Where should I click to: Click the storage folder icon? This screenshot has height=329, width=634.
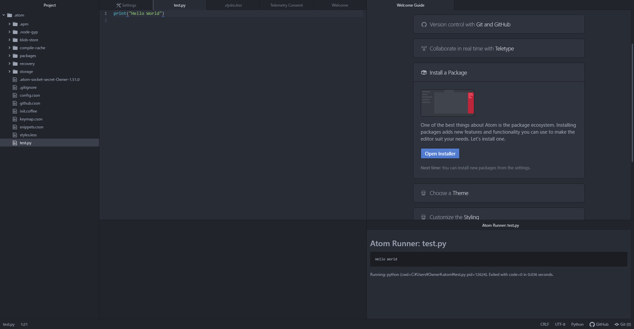pos(15,71)
